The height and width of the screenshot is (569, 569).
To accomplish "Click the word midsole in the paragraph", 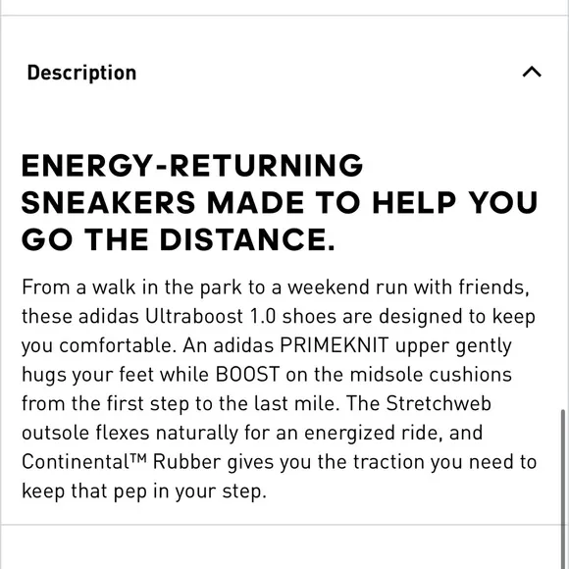I will pyautogui.click(x=387, y=374).
